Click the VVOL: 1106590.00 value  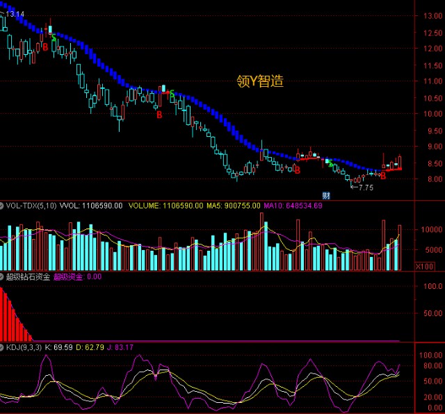pos(91,206)
